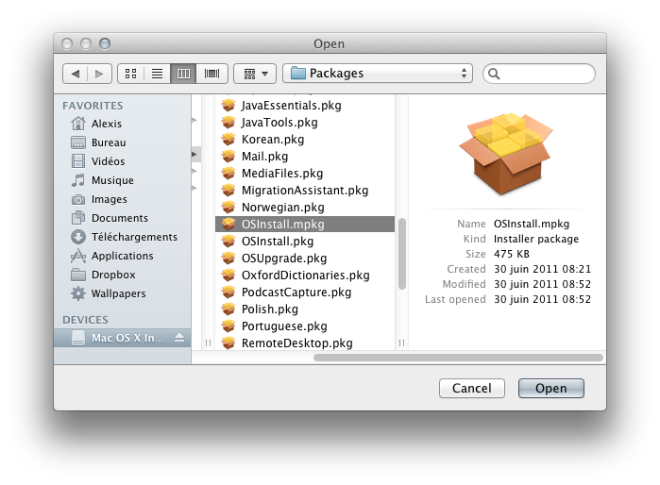Viewport: 660px width, 485px height.
Task: Open the item arrangement dropdown
Action: click(255, 74)
